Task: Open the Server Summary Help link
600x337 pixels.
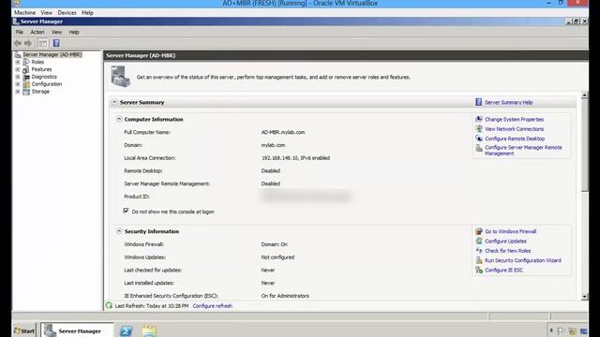Action: [508, 102]
